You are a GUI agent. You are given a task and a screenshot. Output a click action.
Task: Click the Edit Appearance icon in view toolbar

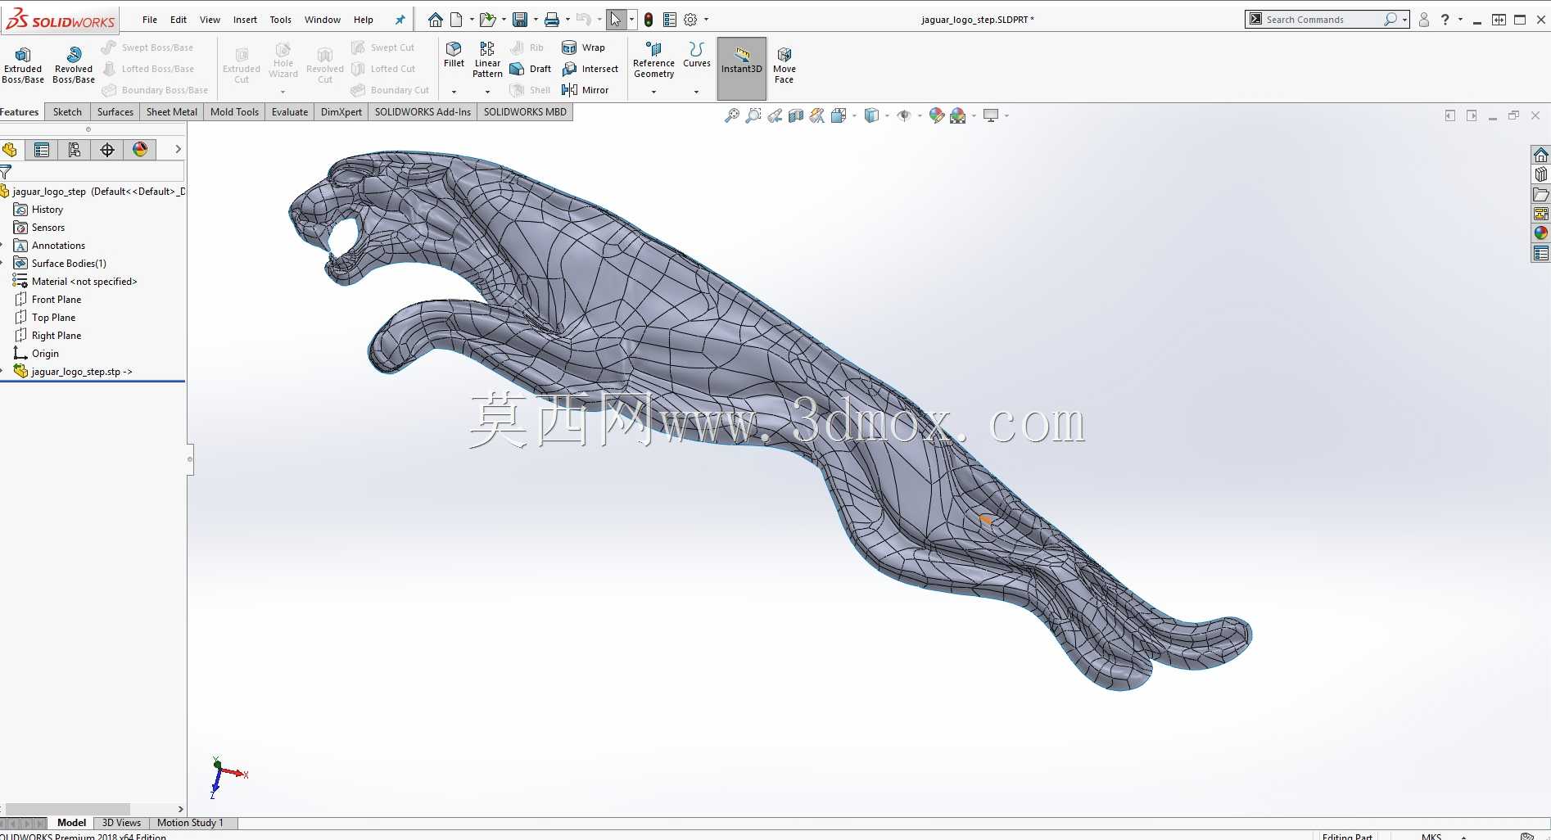coord(937,115)
